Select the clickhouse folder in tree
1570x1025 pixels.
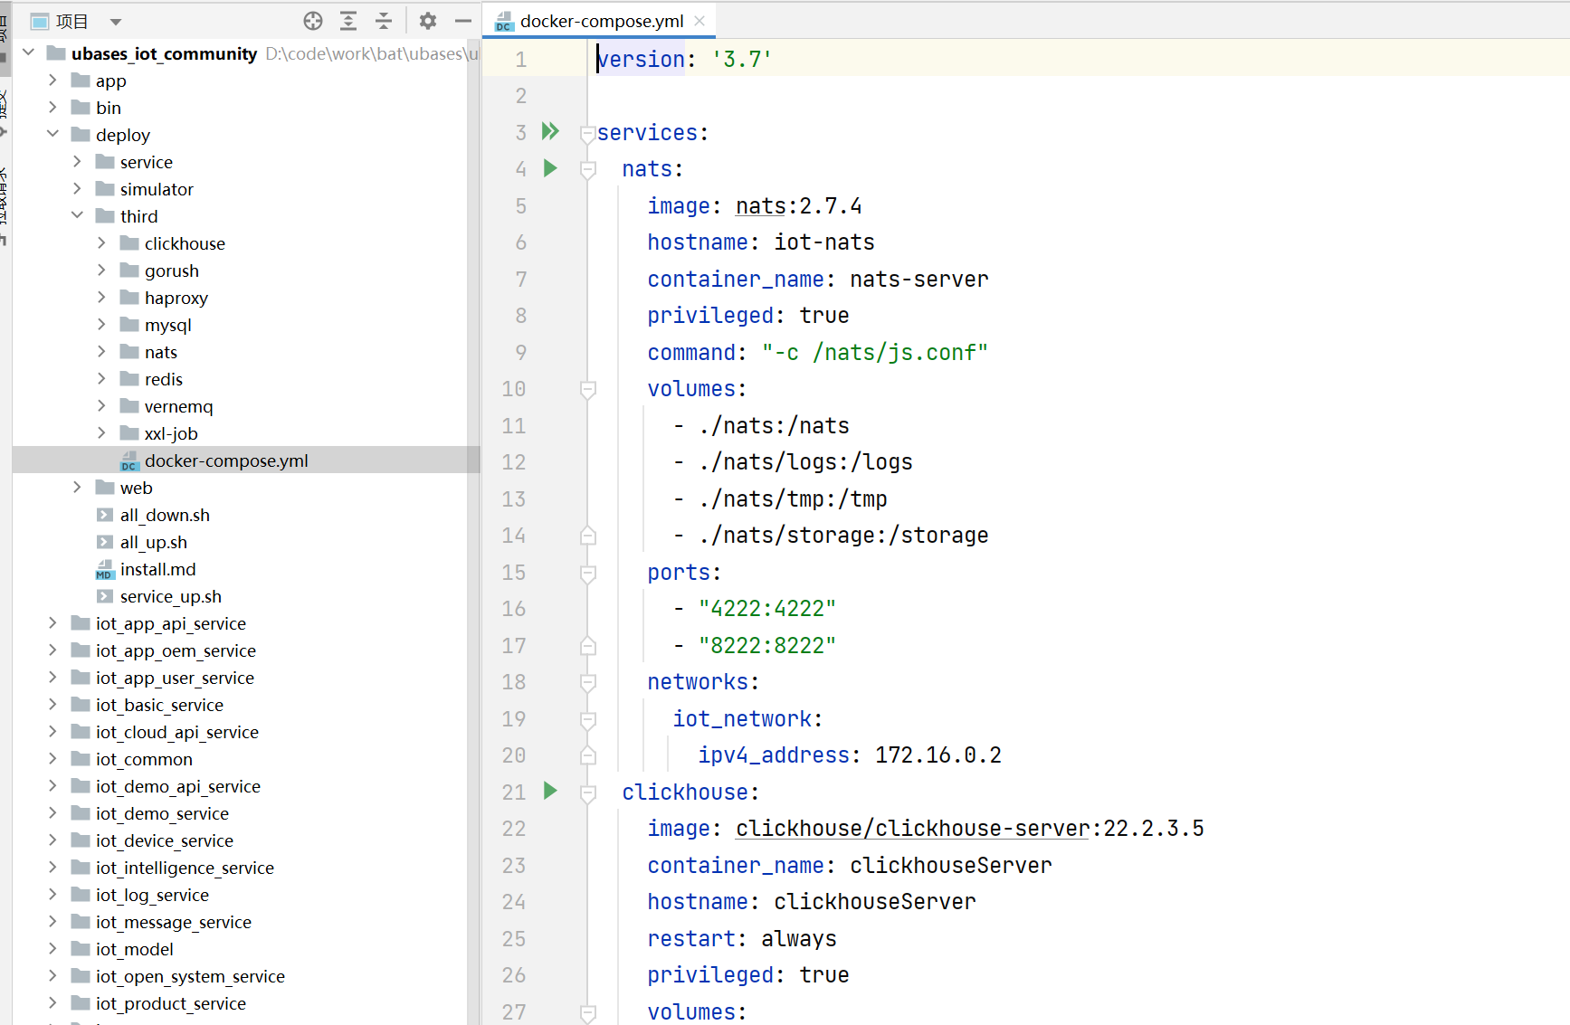[x=185, y=243]
